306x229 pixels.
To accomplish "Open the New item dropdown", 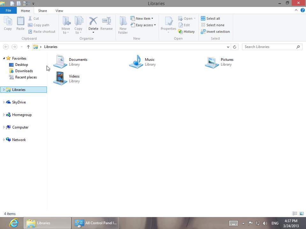I will point(142,18).
